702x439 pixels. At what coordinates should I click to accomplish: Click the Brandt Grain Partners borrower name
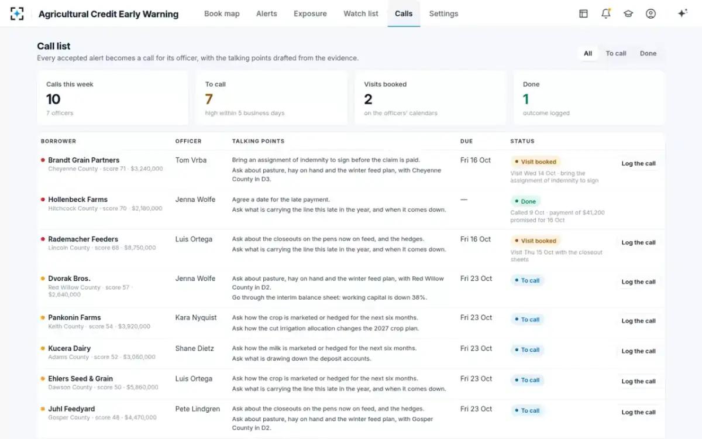point(84,160)
